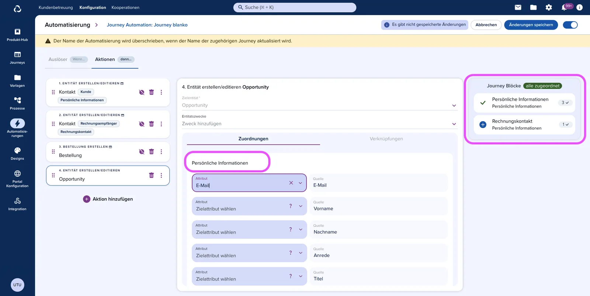Toggle visibility of Bestellung action
Viewport: 590px width, 296px height.
142,152
